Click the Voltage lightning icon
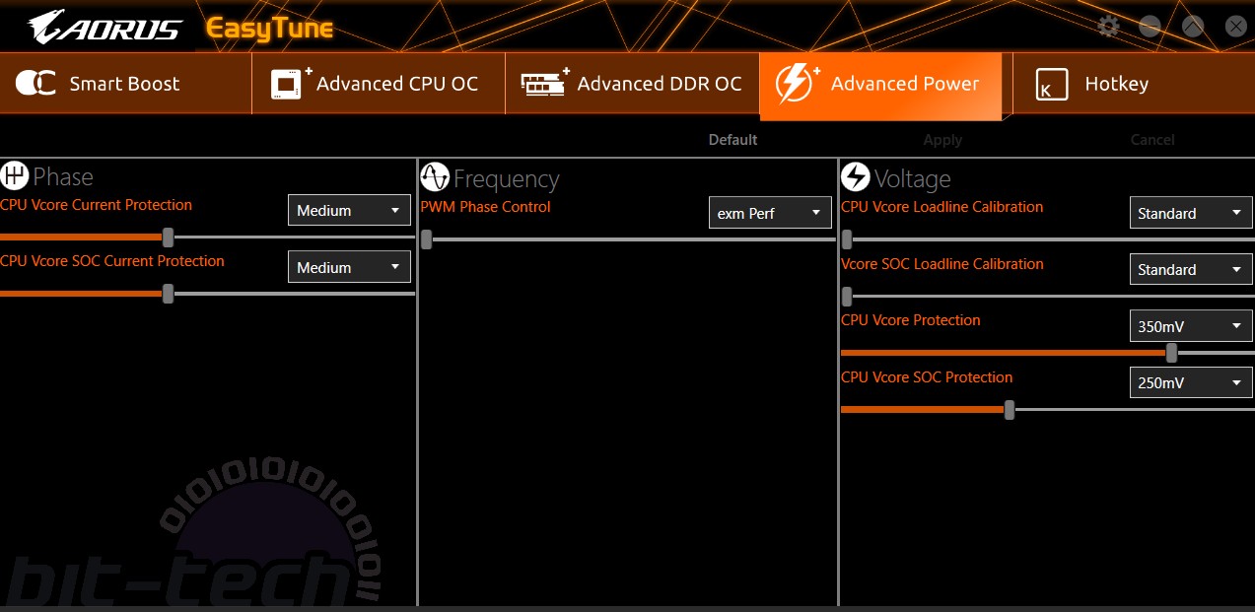Viewport: 1255px width, 612px height. tap(856, 177)
